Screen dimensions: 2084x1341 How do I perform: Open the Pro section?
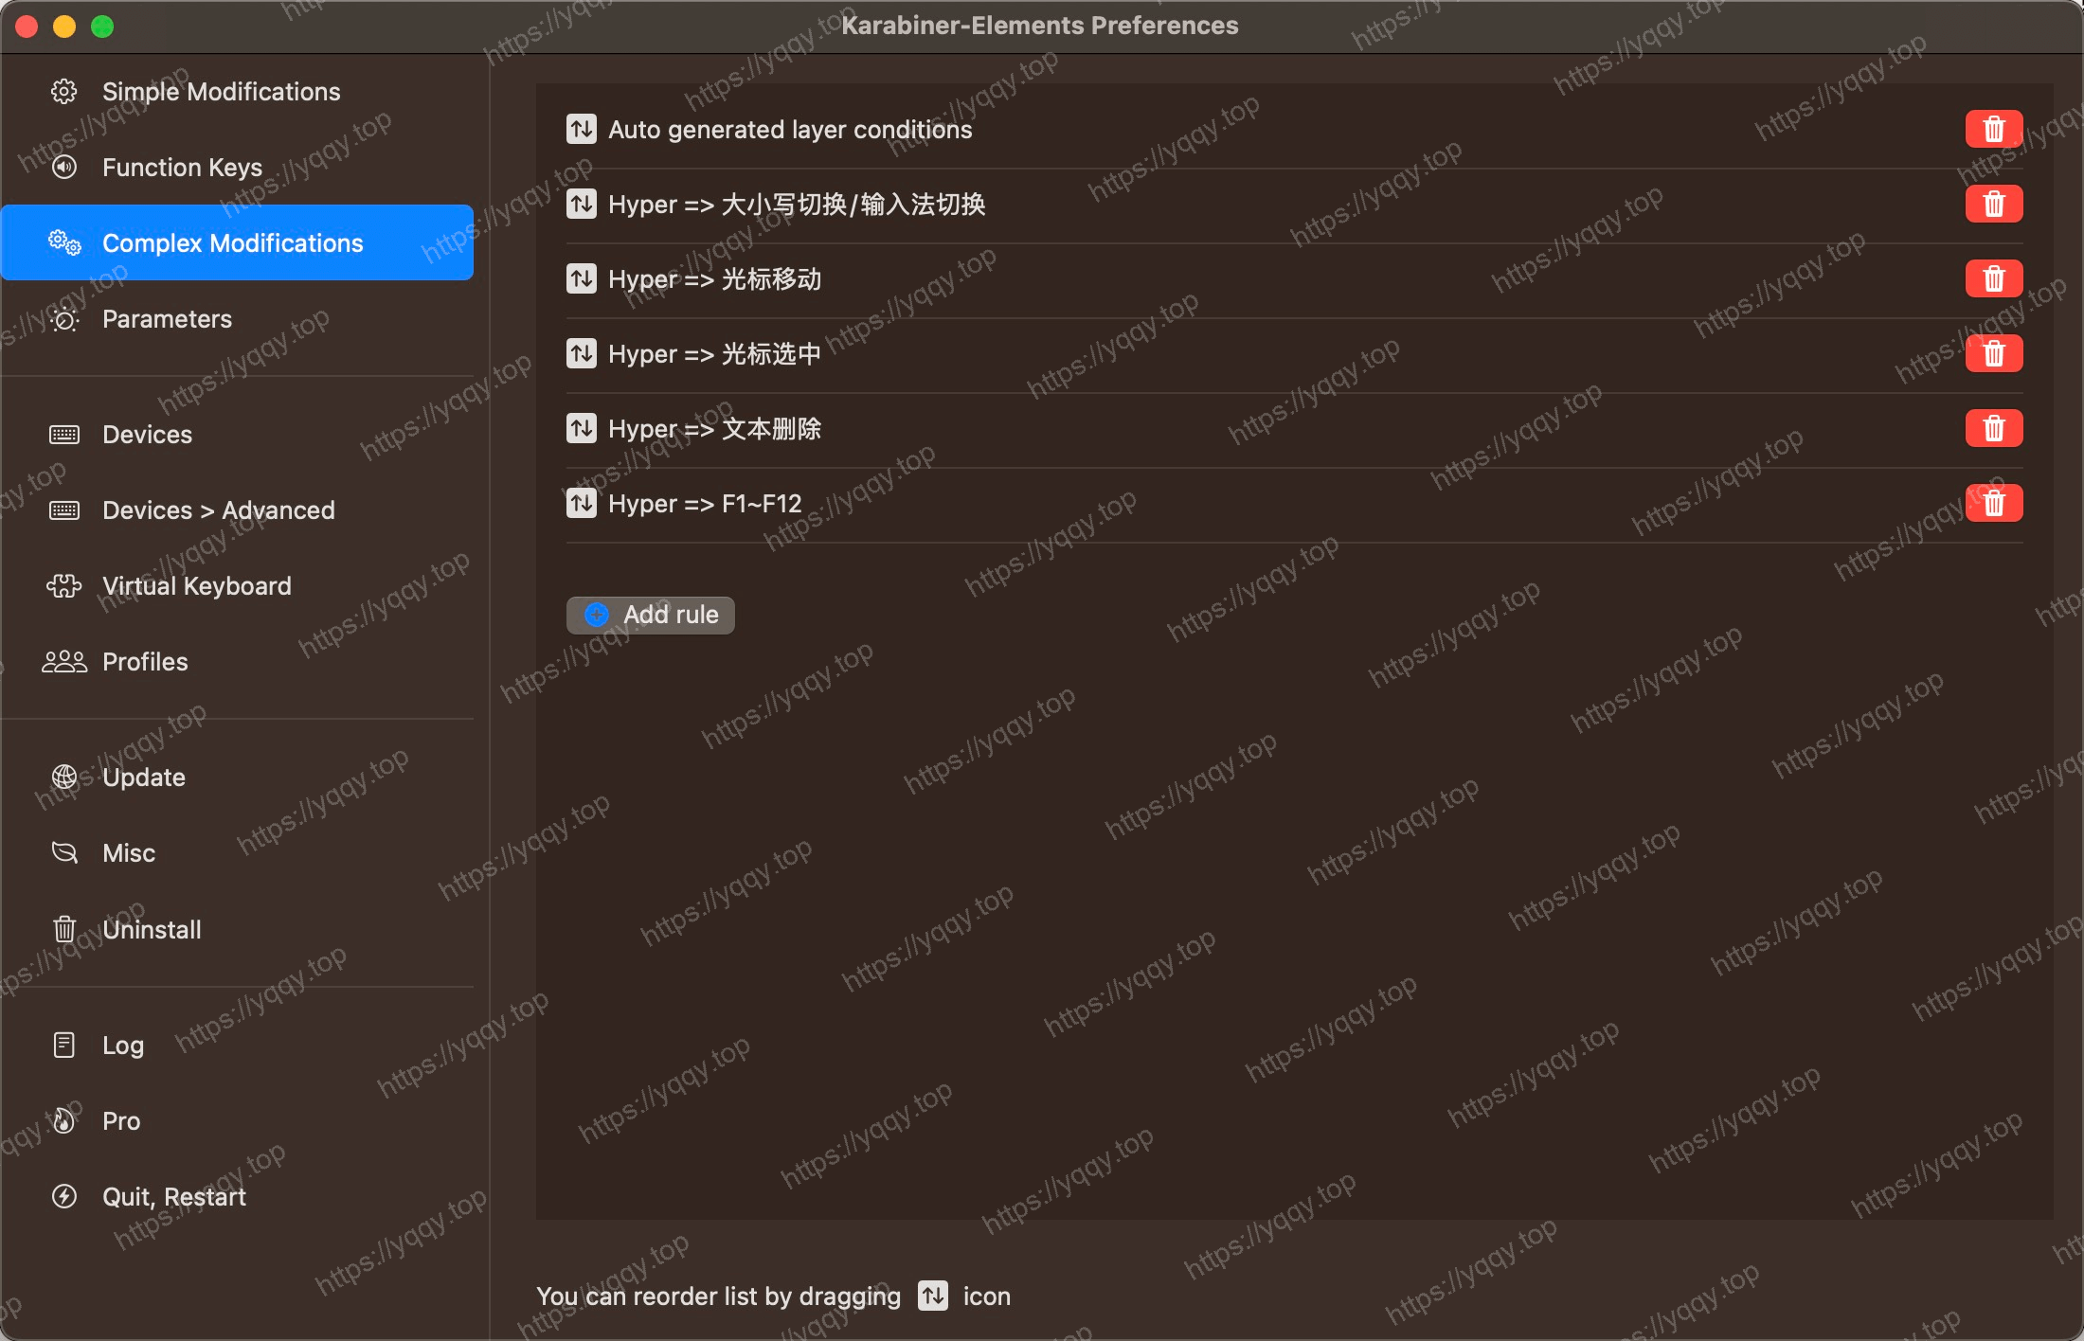click(238, 1121)
